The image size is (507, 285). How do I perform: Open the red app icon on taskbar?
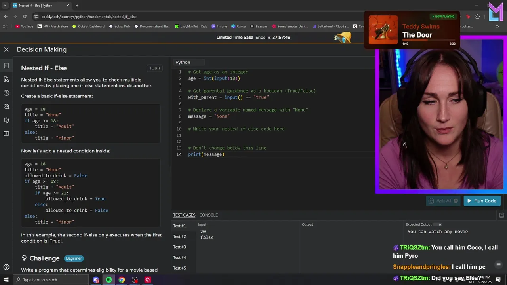147,280
